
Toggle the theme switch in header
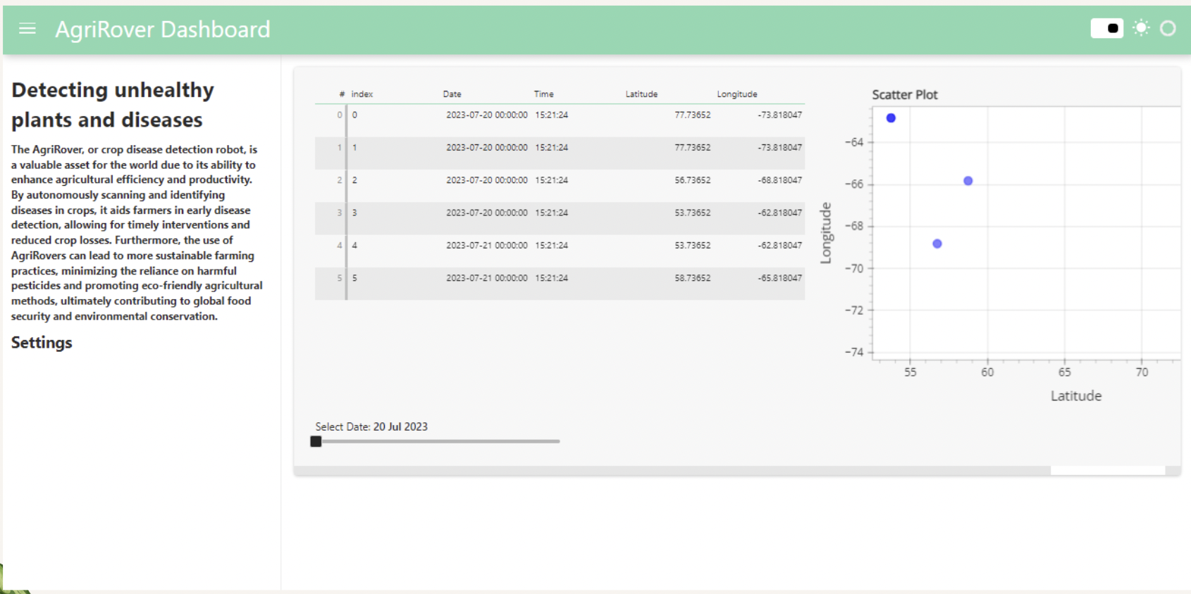click(1106, 29)
